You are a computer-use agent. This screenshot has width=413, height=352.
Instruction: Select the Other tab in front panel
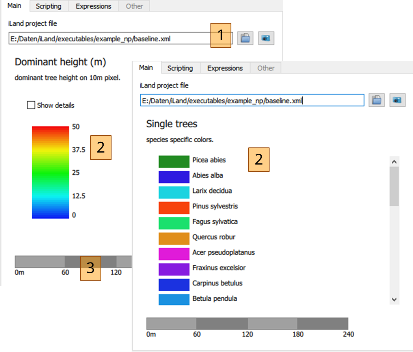click(x=266, y=68)
